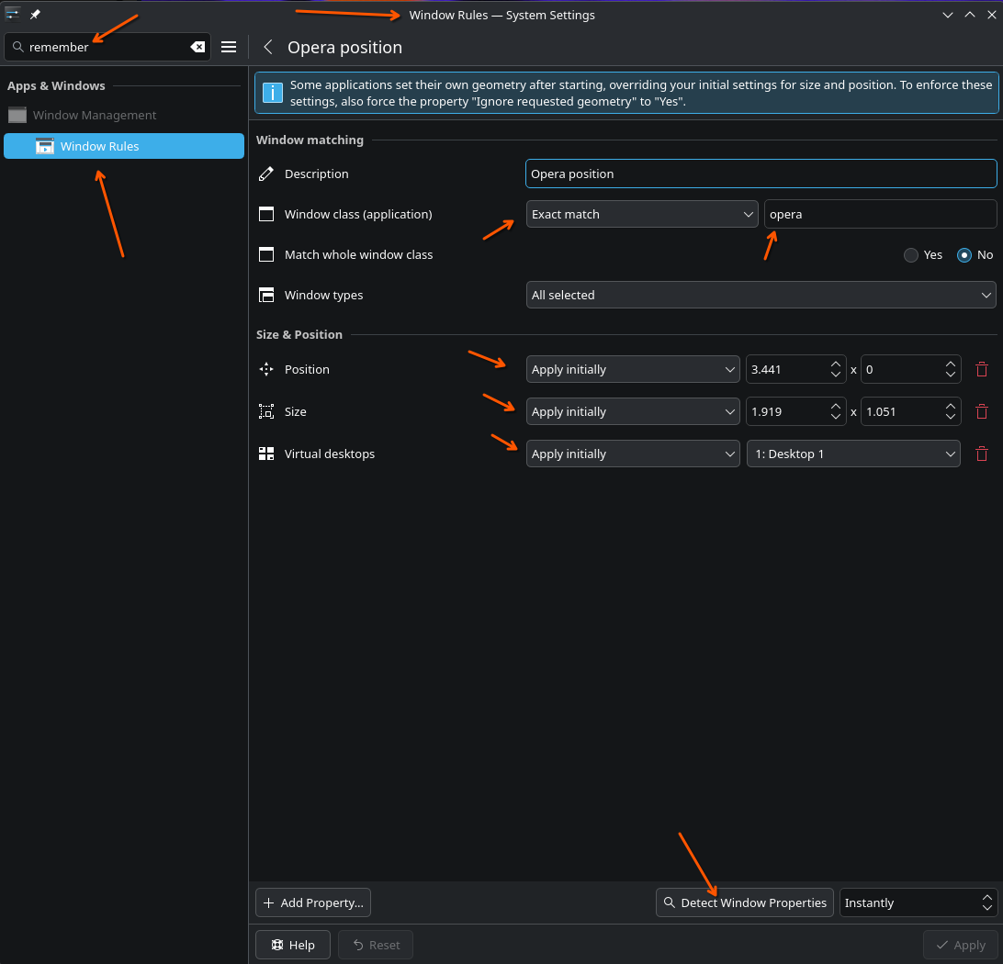Open the 1: Desktop 1 dropdown
The height and width of the screenshot is (964, 1003).
click(x=853, y=454)
